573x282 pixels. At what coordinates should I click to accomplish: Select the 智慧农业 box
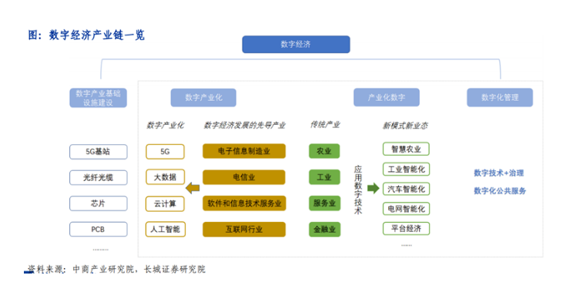pos(406,149)
